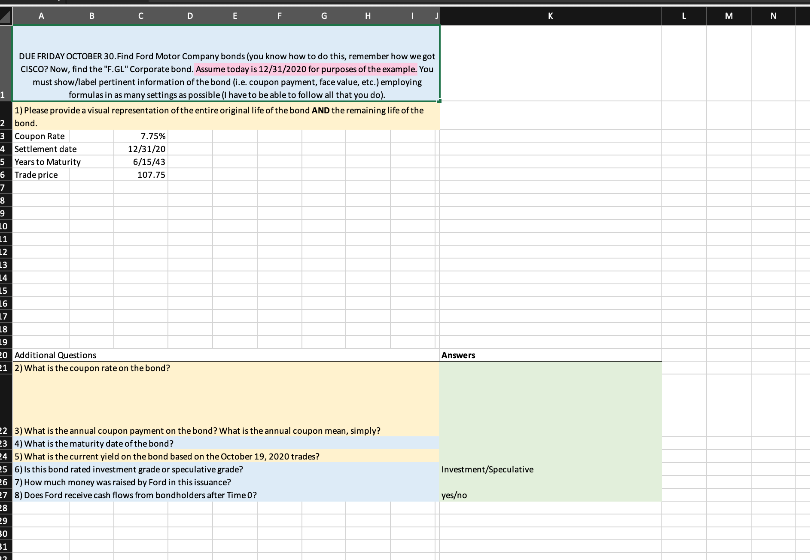This screenshot has width=810, height=560.
Task: Select column B header
Action: 91,16
